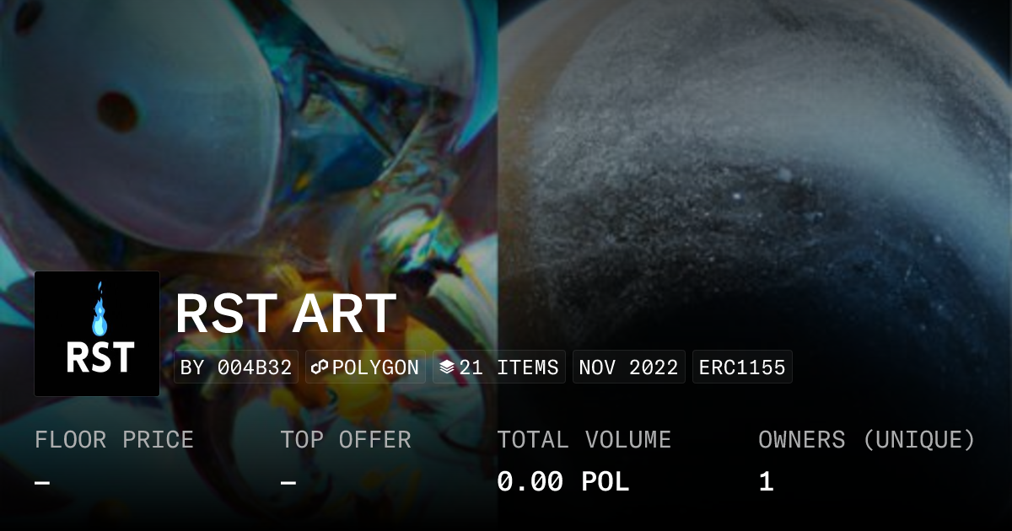Click the TOTAL VOLUME label

point(584,440)
